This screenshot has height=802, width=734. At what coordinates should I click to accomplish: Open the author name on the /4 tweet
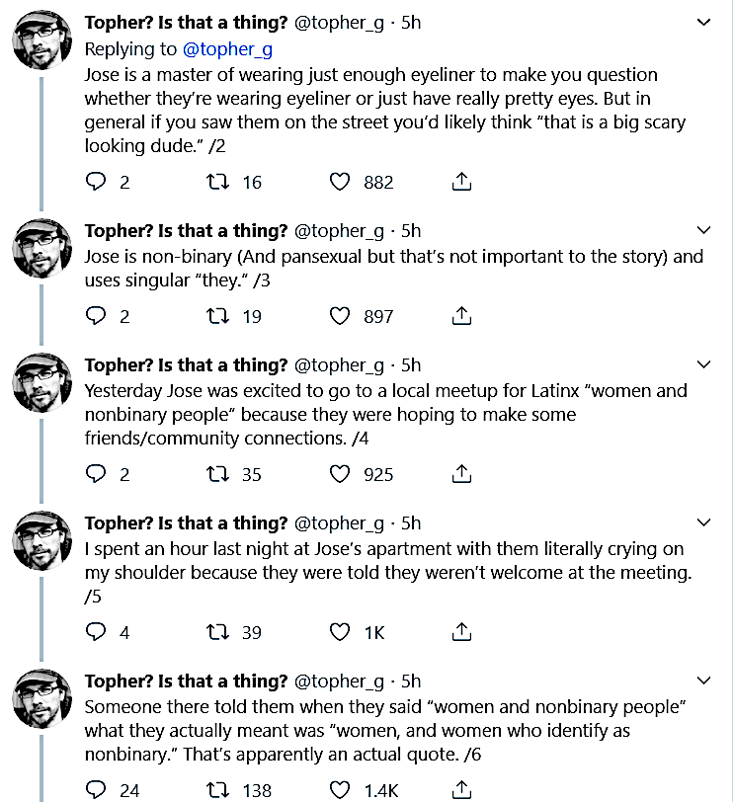pyautogui.click(x=186, y=365)
